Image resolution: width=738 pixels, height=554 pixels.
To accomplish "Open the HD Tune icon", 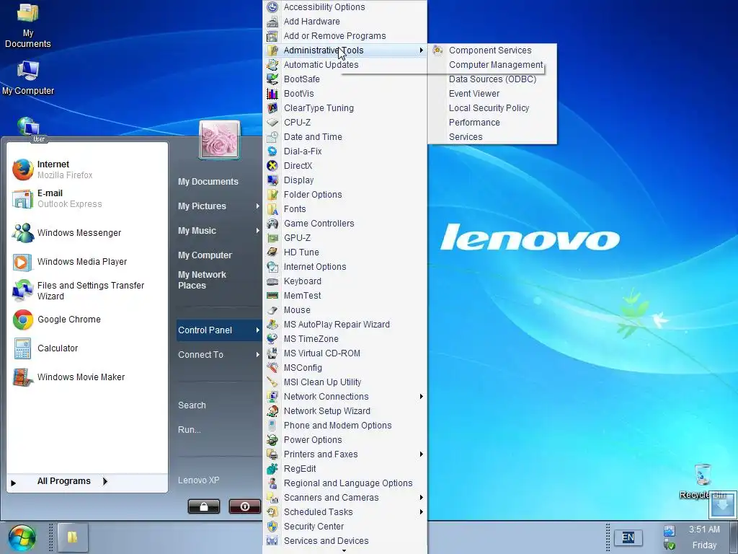I will tap(272, 252).
